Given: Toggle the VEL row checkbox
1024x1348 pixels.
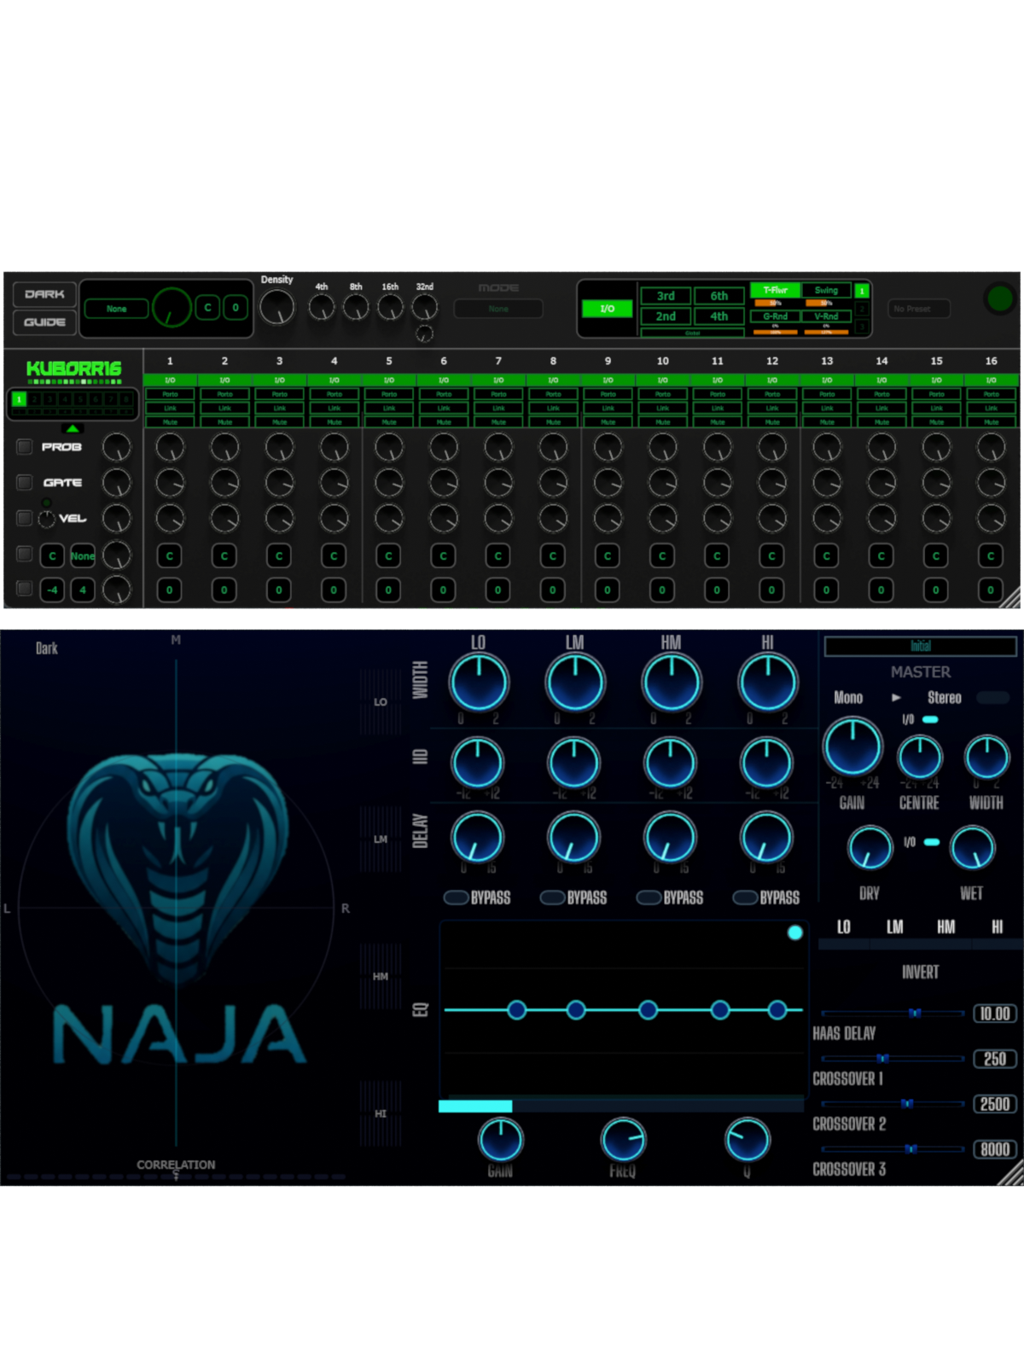Looking at the screenshot, I should [x=25, y=518].
